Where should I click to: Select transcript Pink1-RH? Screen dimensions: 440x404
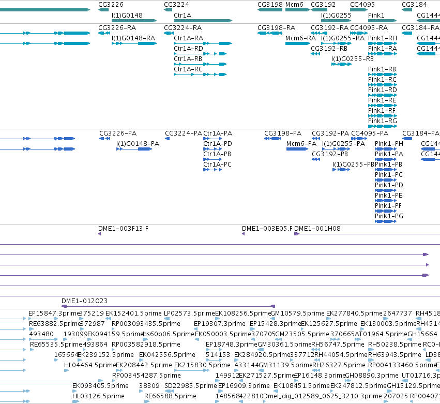pyautogui.click(x=383, y=38)
